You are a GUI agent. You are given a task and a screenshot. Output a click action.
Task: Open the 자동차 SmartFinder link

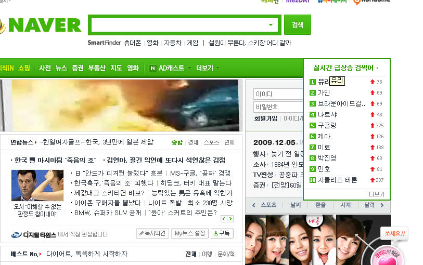click(173, 43)
